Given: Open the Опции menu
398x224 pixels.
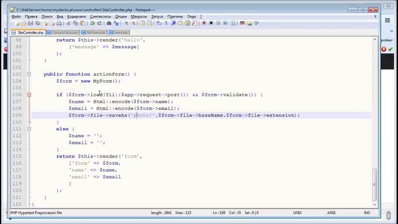Looking at the screenshot, I should [x=121, y=17].
